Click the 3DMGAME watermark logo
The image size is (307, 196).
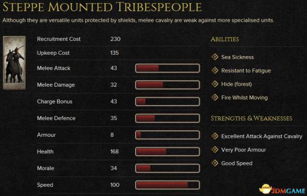pos(282,189)
